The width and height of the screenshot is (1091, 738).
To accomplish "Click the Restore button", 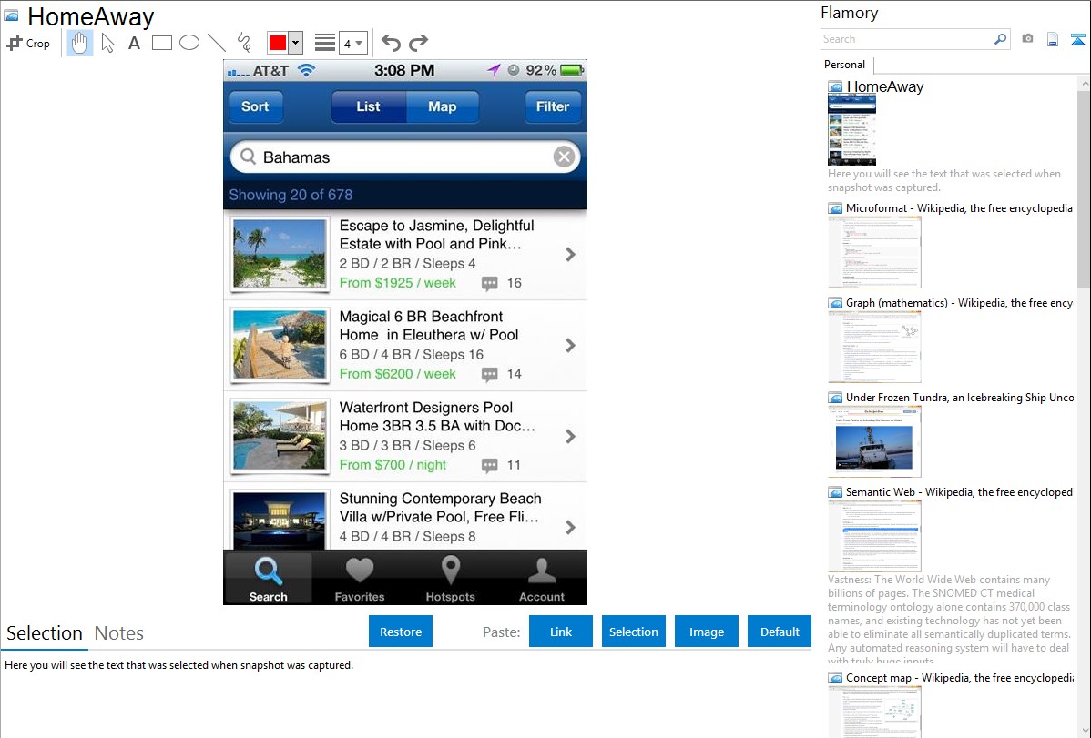I will 401,632.
